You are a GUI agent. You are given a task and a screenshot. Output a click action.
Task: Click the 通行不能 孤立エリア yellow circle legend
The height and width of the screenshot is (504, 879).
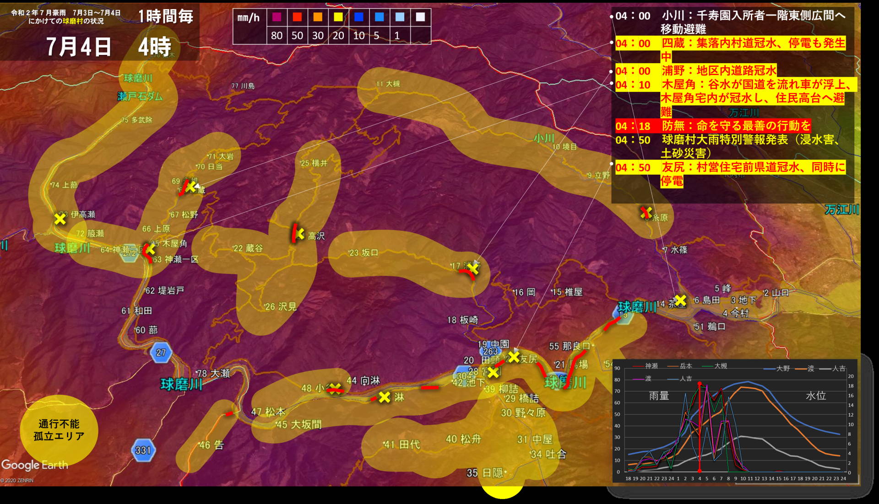[x=59, y=430]
